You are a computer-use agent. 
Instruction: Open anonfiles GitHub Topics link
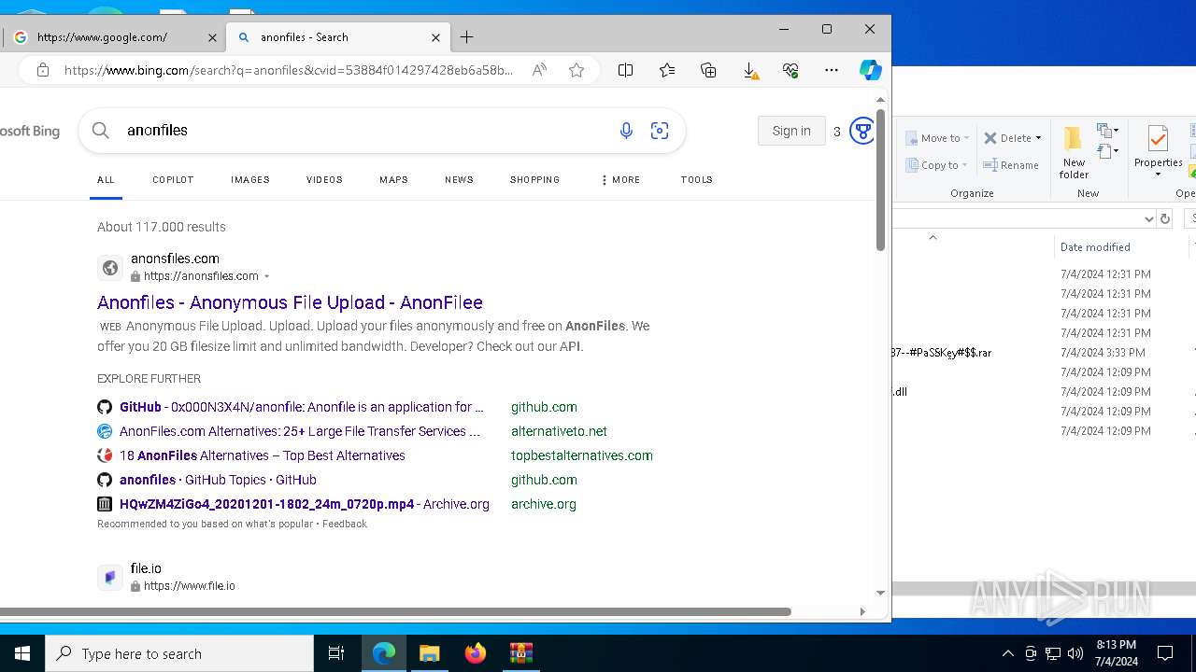(218, 480)
